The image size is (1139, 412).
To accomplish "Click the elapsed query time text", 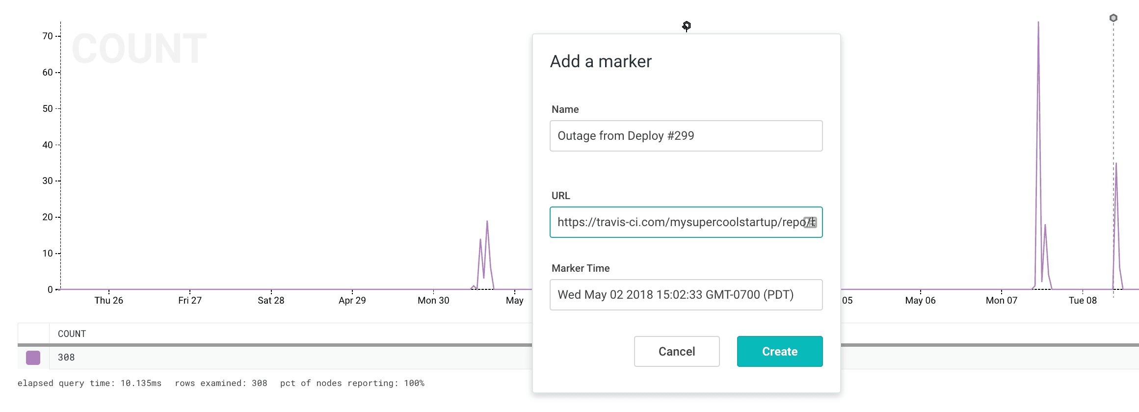I will coord(89,383).
